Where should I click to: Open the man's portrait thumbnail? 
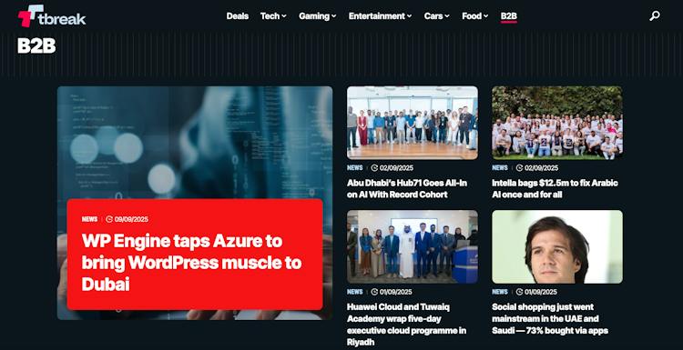coord(557,246)
